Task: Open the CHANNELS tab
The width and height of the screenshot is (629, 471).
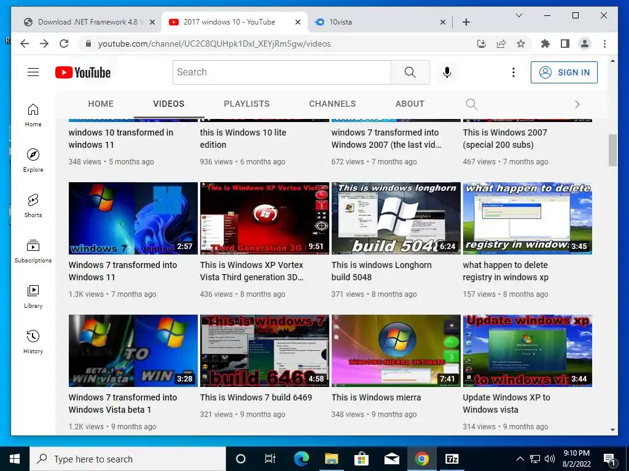Action: click(332, 104)
